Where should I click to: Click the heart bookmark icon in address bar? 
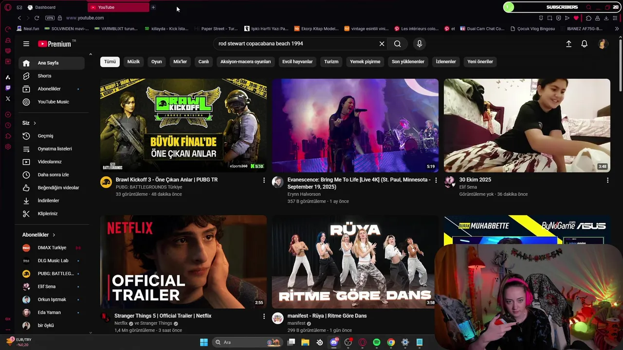[576, 18]
